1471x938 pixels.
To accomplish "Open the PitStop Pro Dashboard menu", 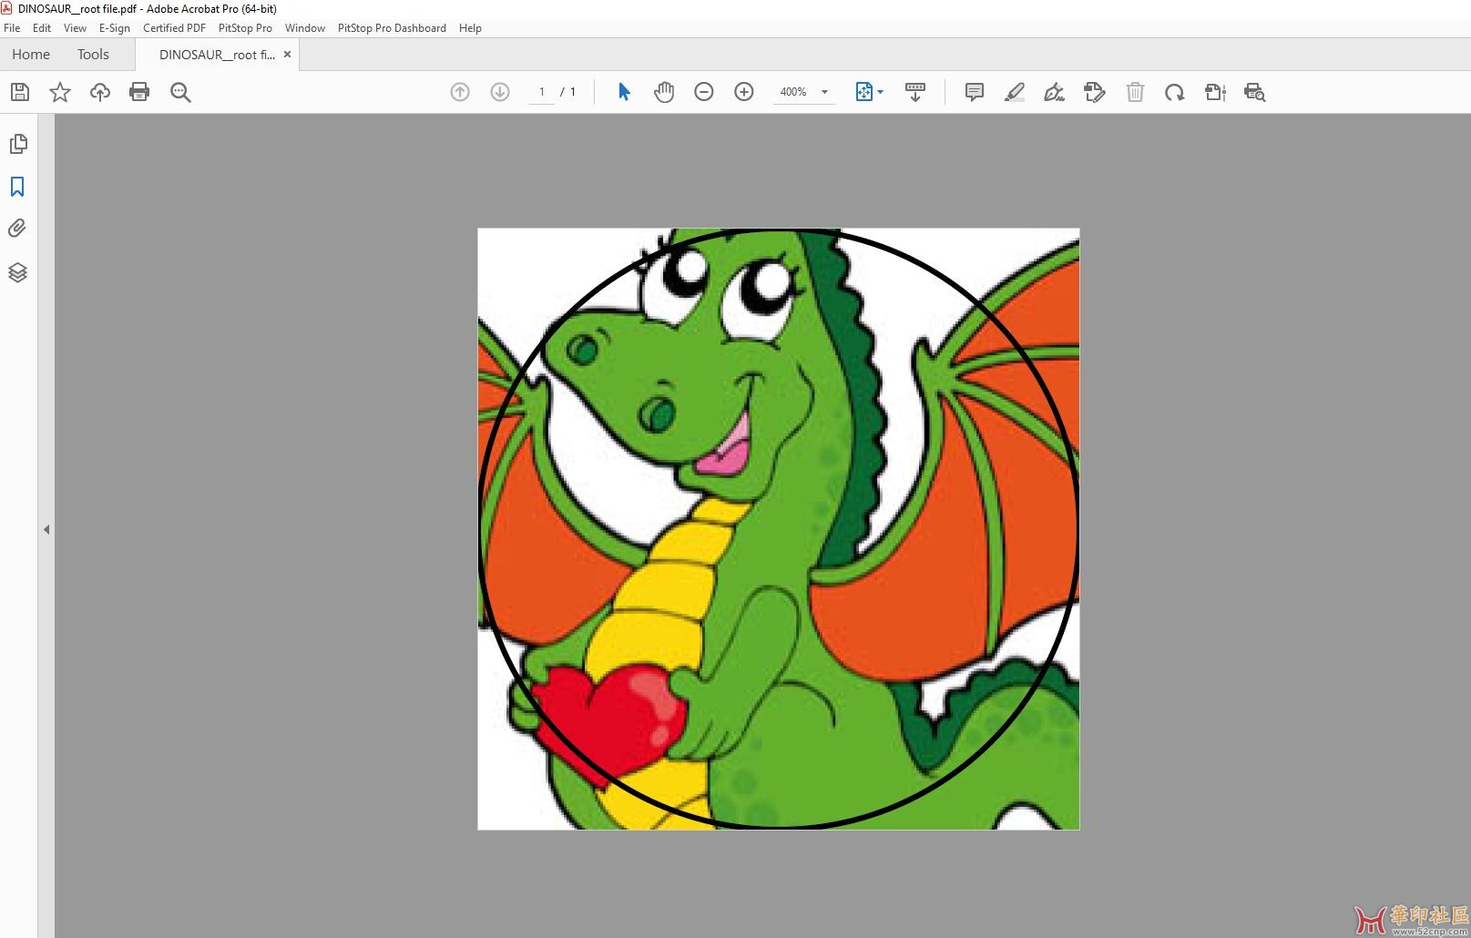I will point(392,28).
